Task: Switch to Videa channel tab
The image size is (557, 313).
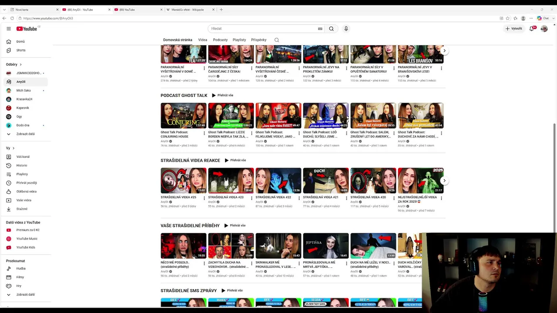Action: (203, 40)
